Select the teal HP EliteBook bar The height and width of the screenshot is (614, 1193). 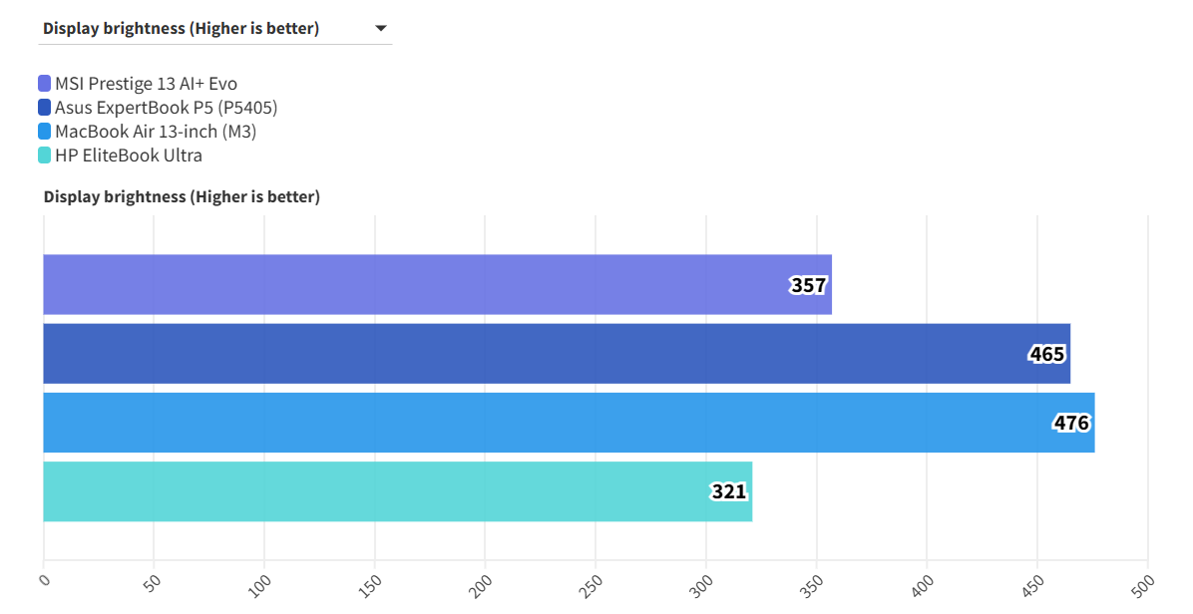tap(379, 491)
